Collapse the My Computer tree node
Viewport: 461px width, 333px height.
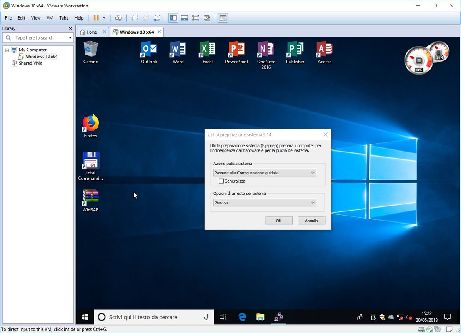[x=7, y=50]
